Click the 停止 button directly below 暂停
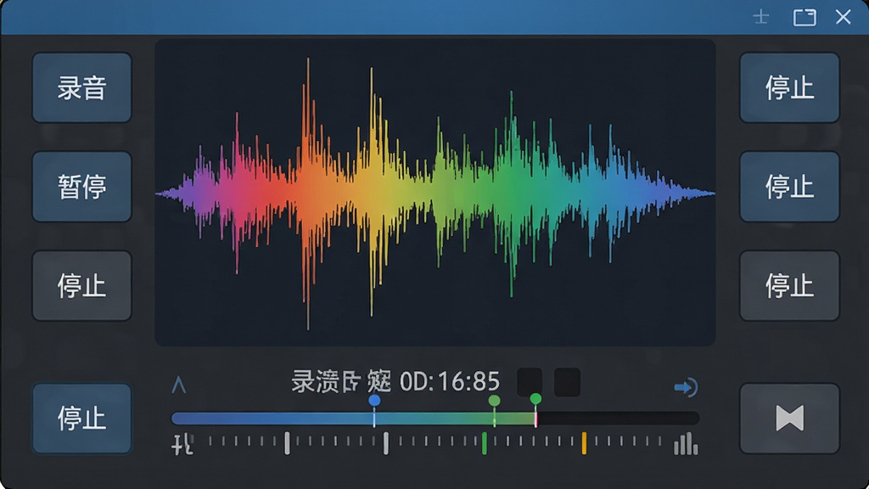This screenshot has width=869, height=489. (x=82, y=285)
